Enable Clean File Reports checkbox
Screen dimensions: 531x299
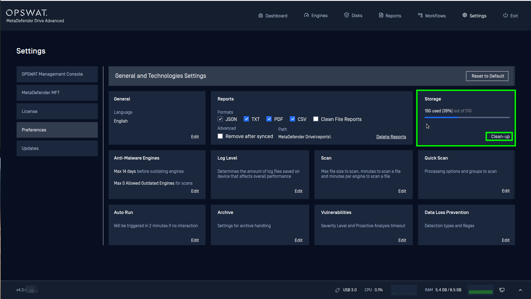(x=316, y=119)
